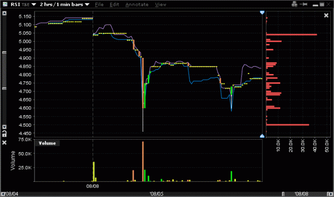Click the blue bottom price range marker

coord(262,136)
